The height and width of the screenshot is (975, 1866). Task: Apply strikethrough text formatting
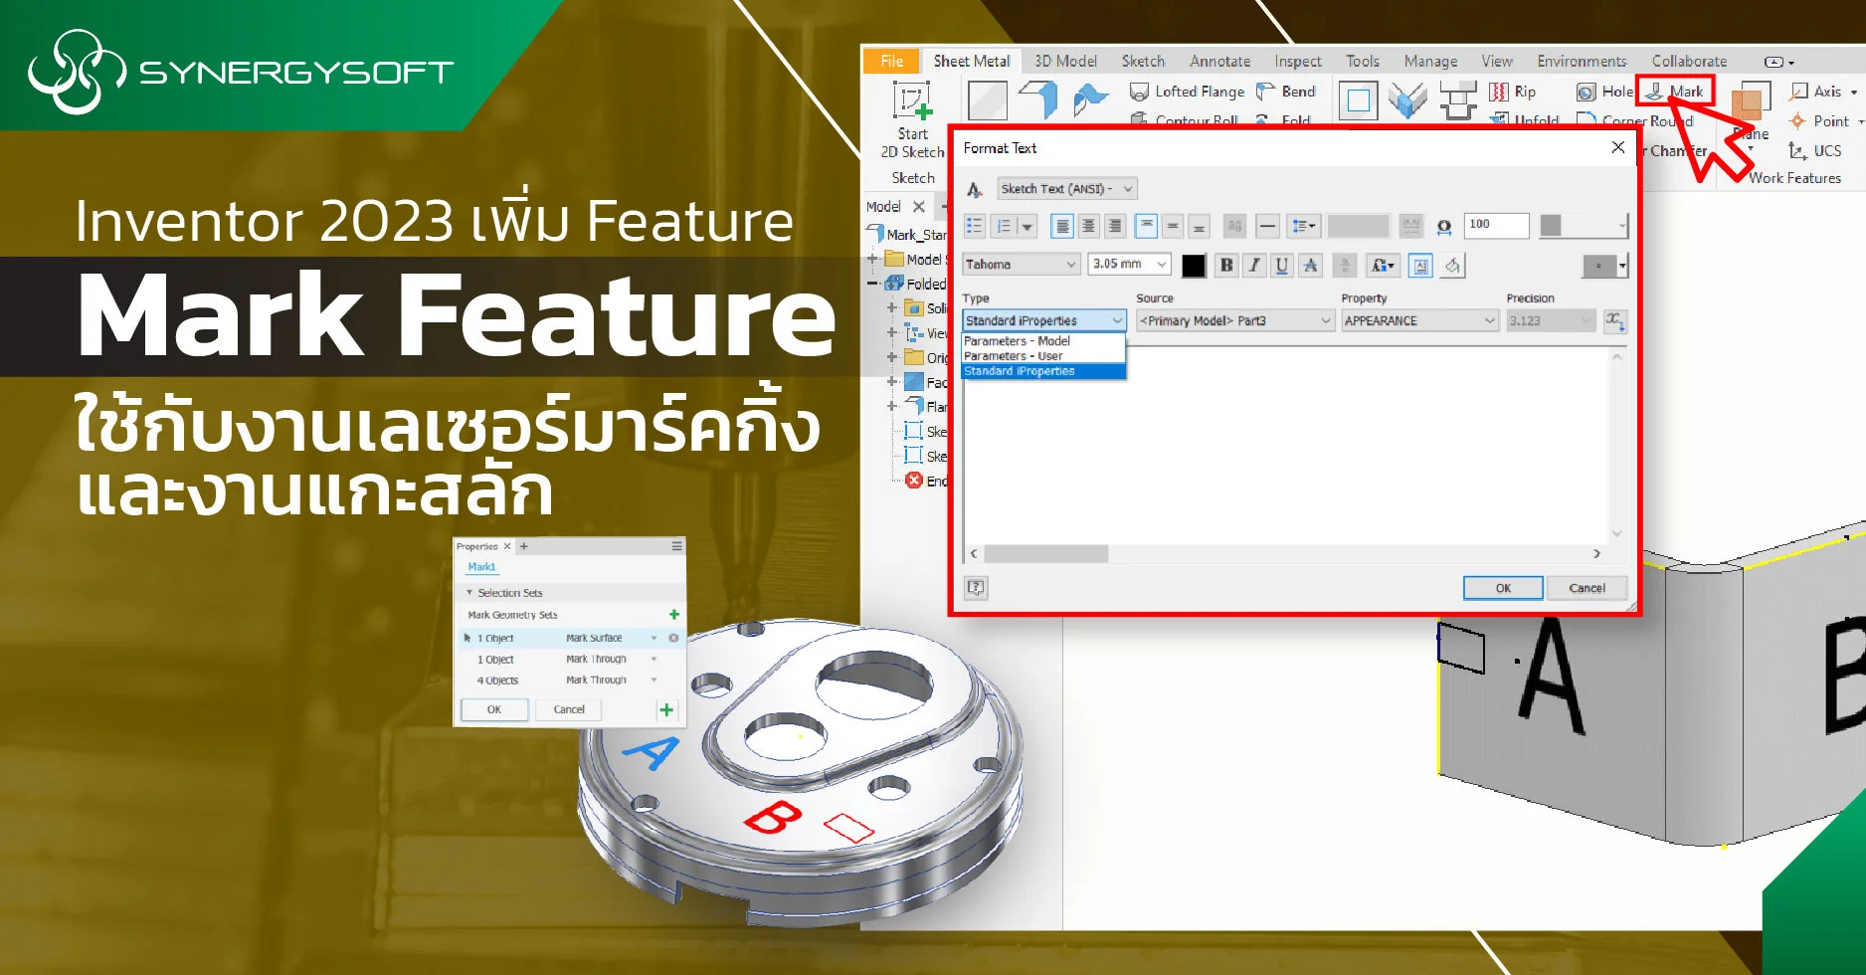[x=1310, y=266]
